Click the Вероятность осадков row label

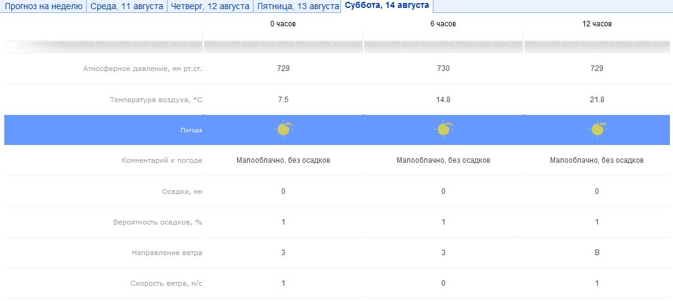tap(157, 221)
